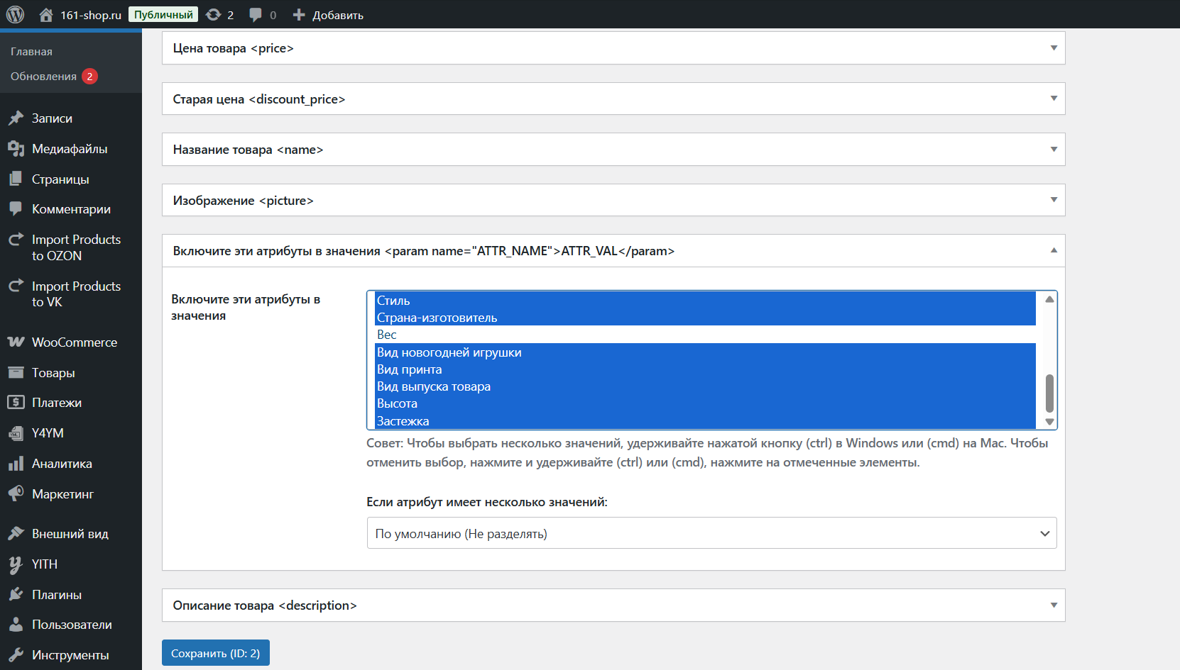Click the WordPress logo icon
Viewport: 1180px width, 670px height.
pos(15,14)
